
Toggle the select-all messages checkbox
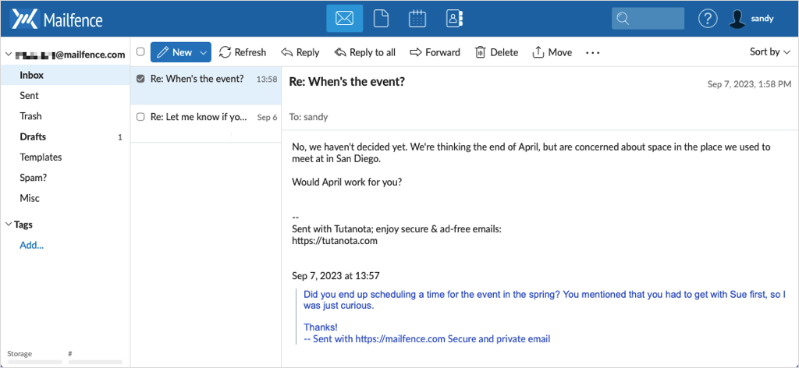pyautogui.click(x=140, y=52)
